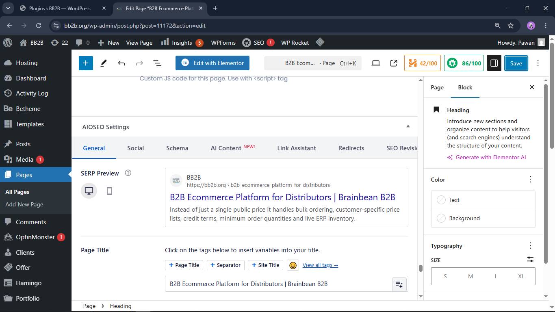Switch to the Schema tab
Screen dimensions: 555x312
[x=177, y=148]
